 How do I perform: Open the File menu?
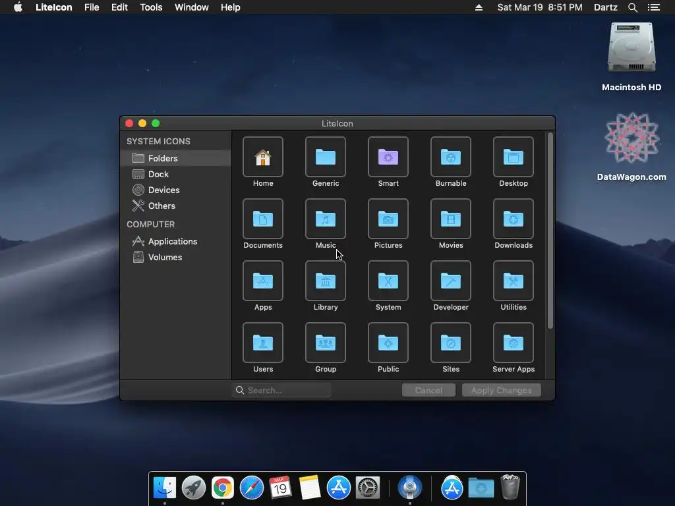point(92,7)
